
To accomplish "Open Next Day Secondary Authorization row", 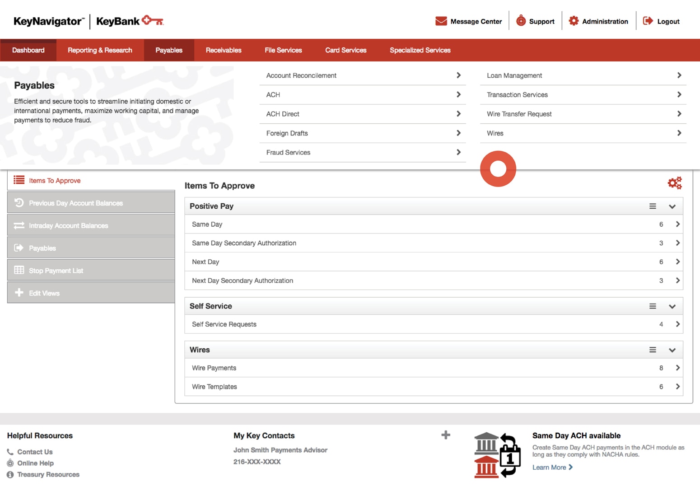I will pos(434,281).
